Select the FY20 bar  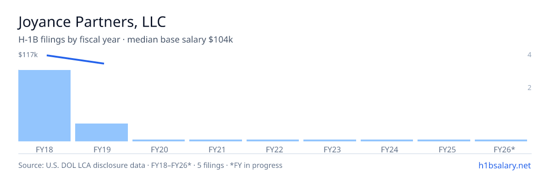[x=159, y=140]
